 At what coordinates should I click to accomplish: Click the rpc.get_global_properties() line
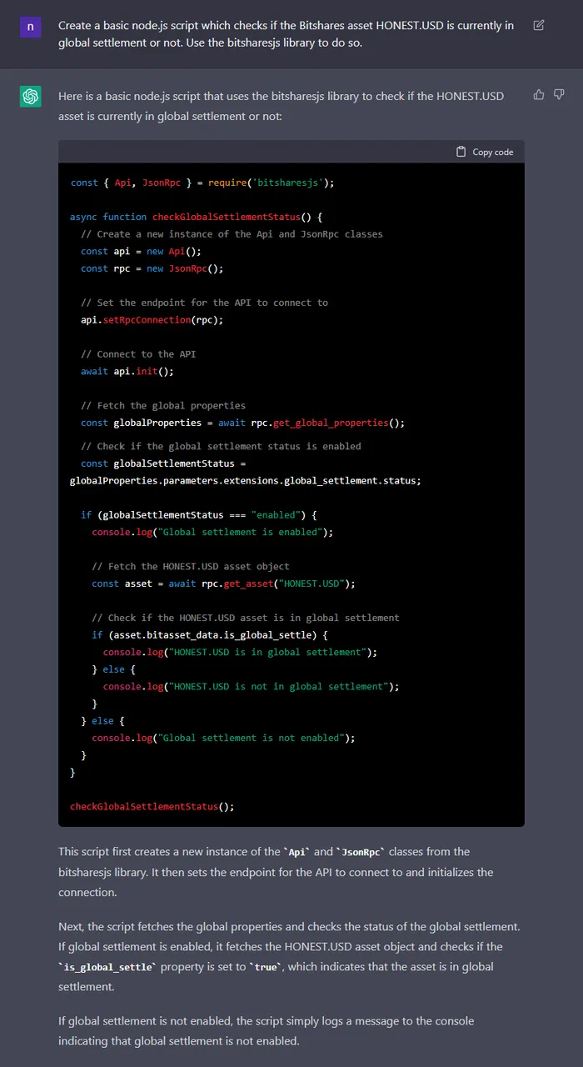(242, 423)
